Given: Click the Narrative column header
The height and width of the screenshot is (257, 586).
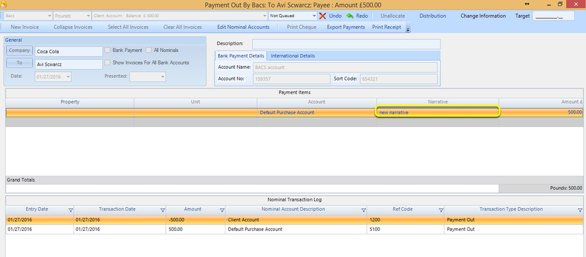Looking at the screenshot, I should (438, 102).
